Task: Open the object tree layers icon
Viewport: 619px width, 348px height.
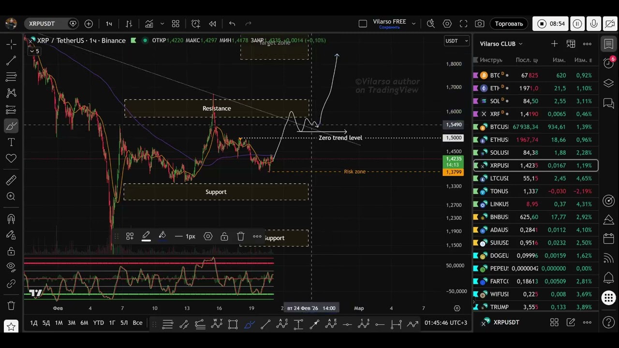Action: pyautogui.click(x=609, y=83)
